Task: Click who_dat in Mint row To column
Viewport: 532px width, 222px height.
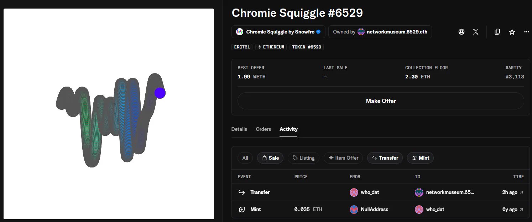Action: pyautogui.click(x=435, y=209)
